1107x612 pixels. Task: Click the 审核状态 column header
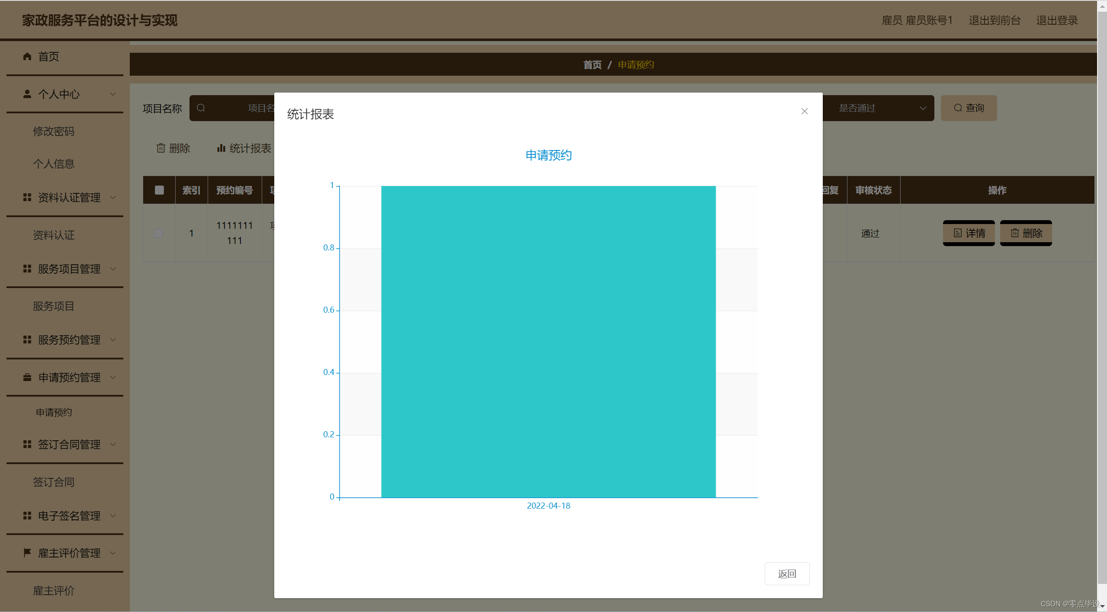873,190
